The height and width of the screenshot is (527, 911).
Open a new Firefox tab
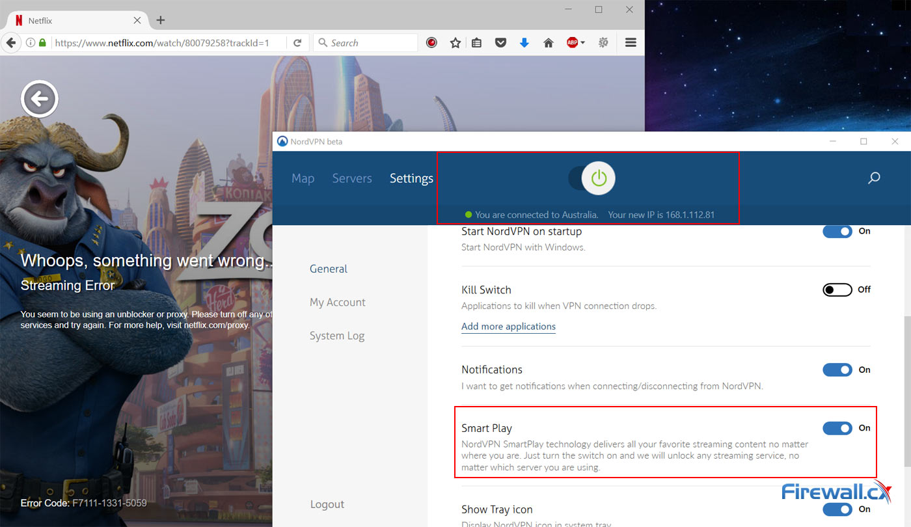[161, 20]
